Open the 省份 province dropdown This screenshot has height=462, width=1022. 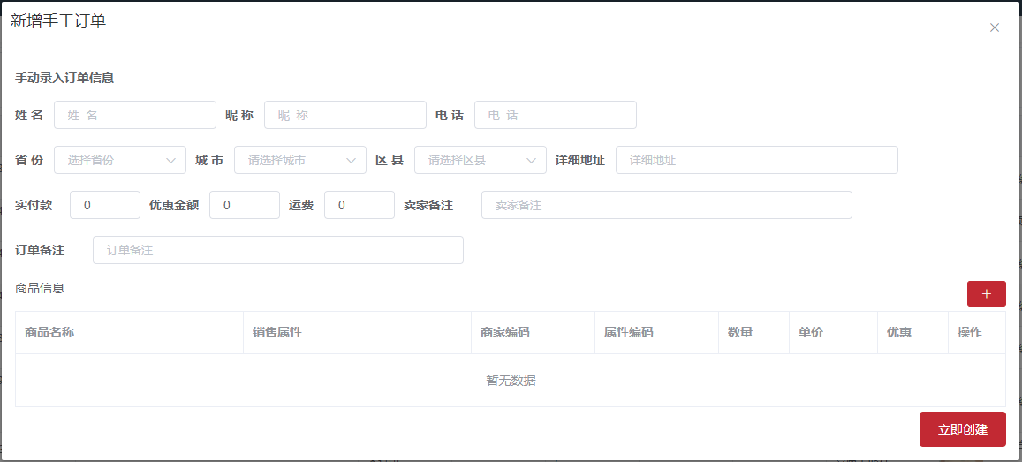(x=120, y=160)
